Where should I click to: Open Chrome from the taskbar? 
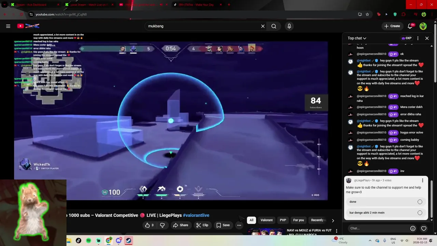(x=108, y=241)
